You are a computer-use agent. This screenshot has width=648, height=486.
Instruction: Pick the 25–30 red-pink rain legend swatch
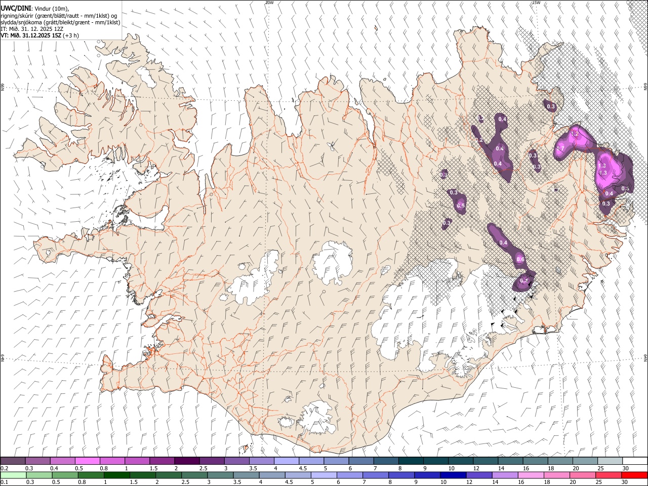[609, 475]
